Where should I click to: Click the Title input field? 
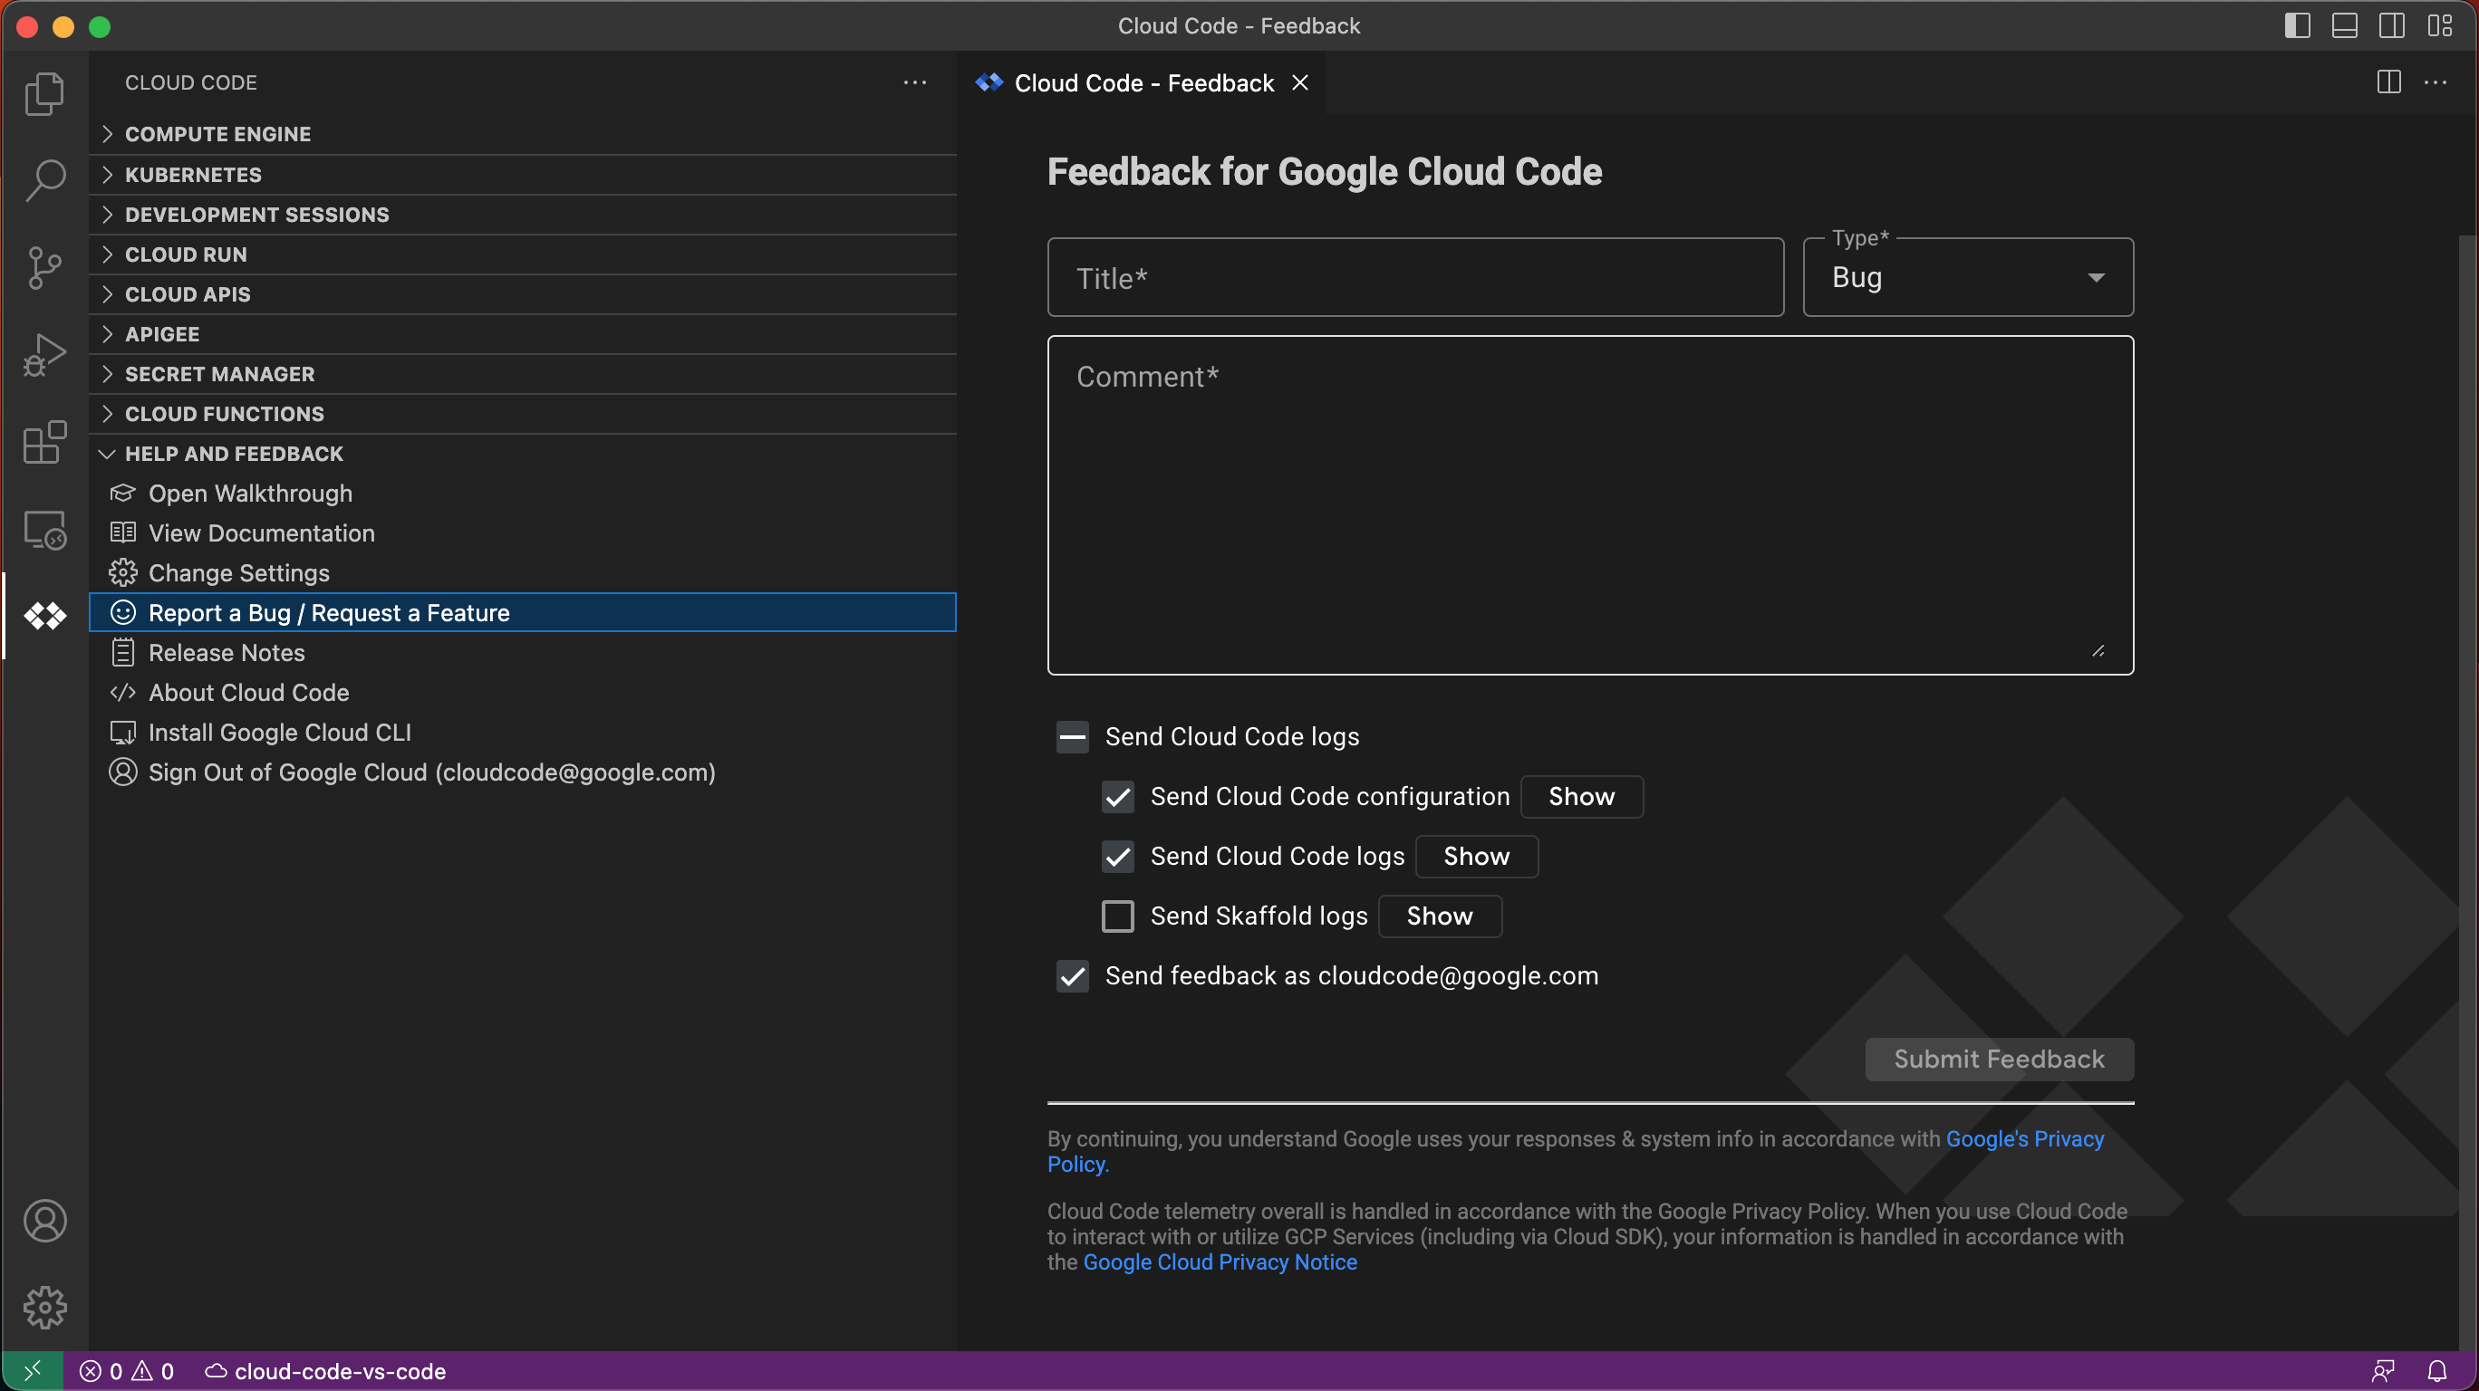(1415, 277)
